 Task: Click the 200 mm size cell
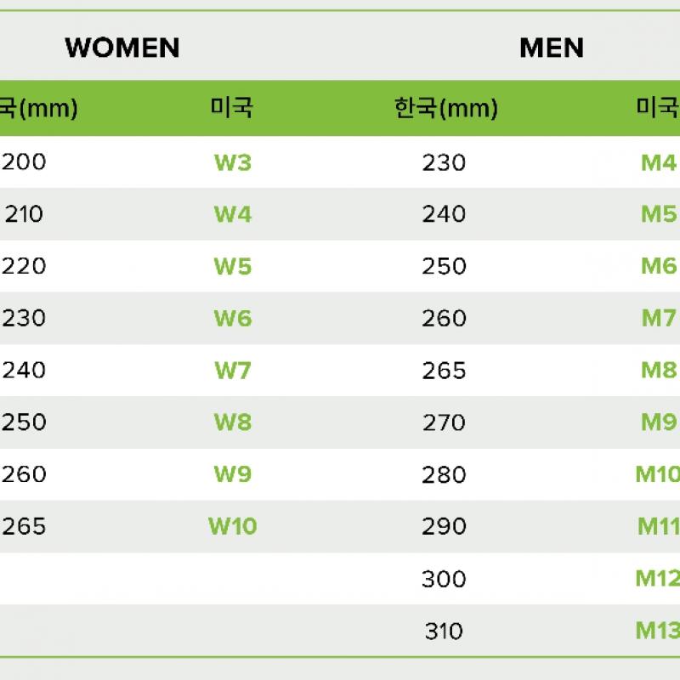pyautogui.click(x=24, y=162)
